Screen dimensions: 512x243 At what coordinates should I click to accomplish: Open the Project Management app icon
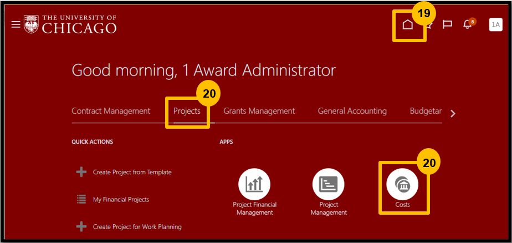[x=328, y=184]
